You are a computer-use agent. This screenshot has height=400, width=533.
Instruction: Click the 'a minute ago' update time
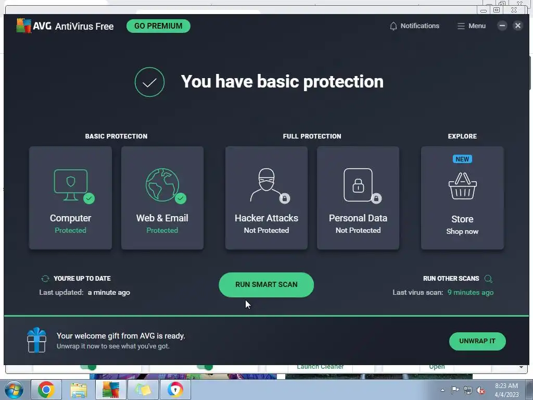click(109, 293)
